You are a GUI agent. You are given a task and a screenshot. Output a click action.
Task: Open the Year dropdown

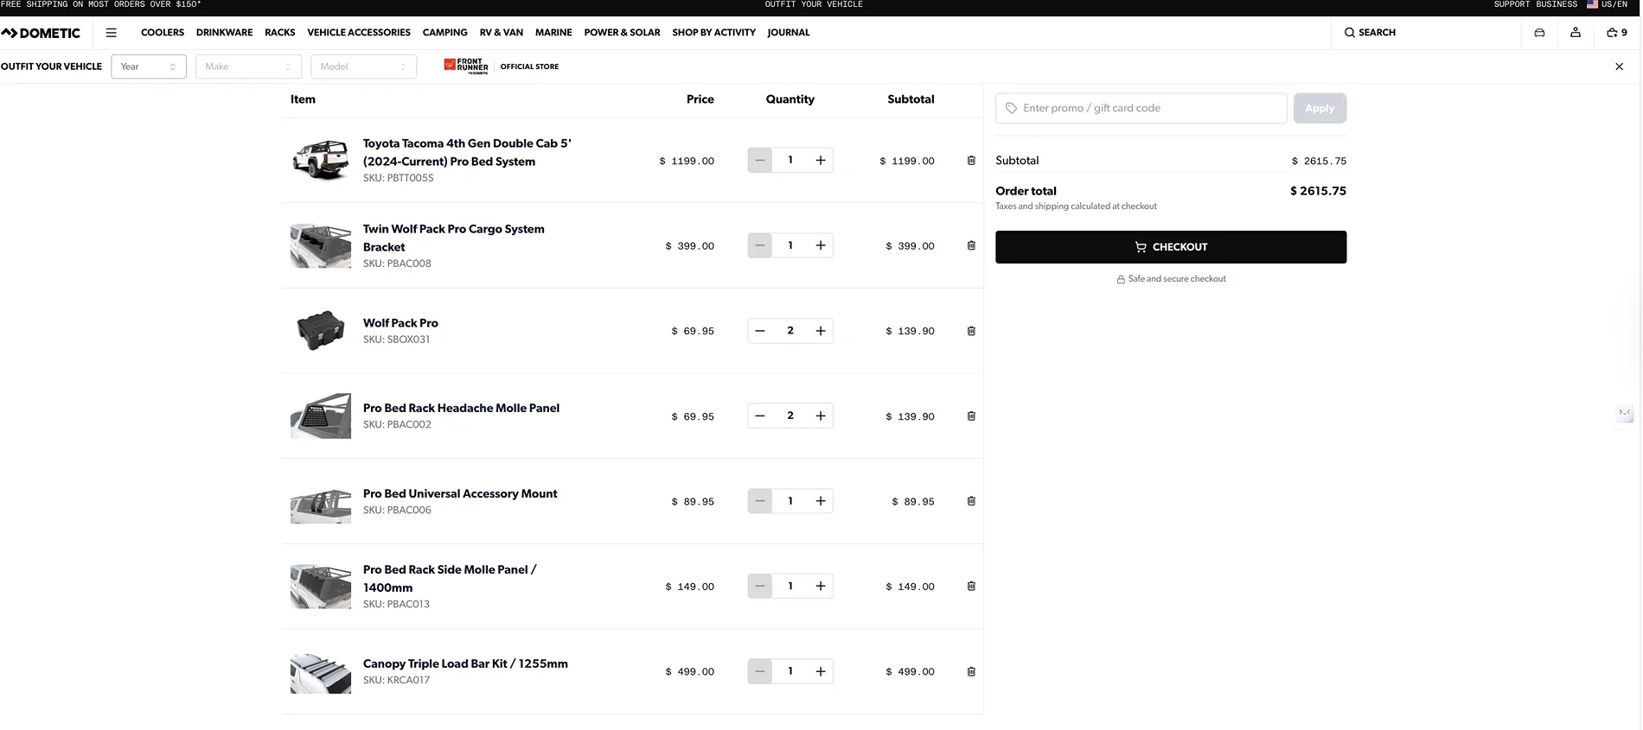[x=149, y=67]
